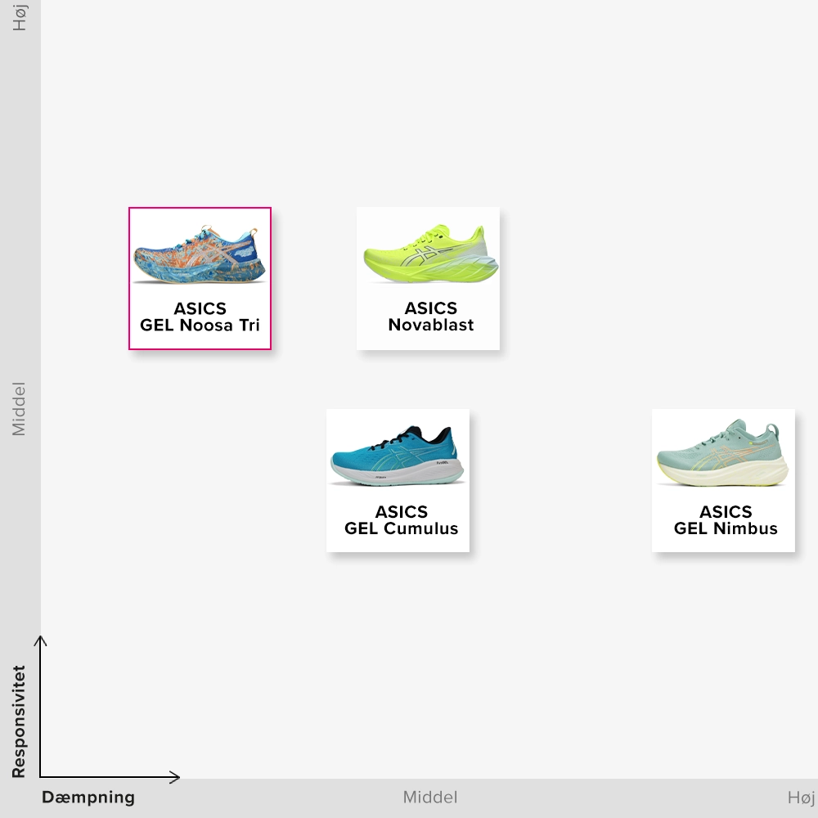Select the 'ASICS Novablast' text label
The image size is (818, 818).
[x=430, y=317]
